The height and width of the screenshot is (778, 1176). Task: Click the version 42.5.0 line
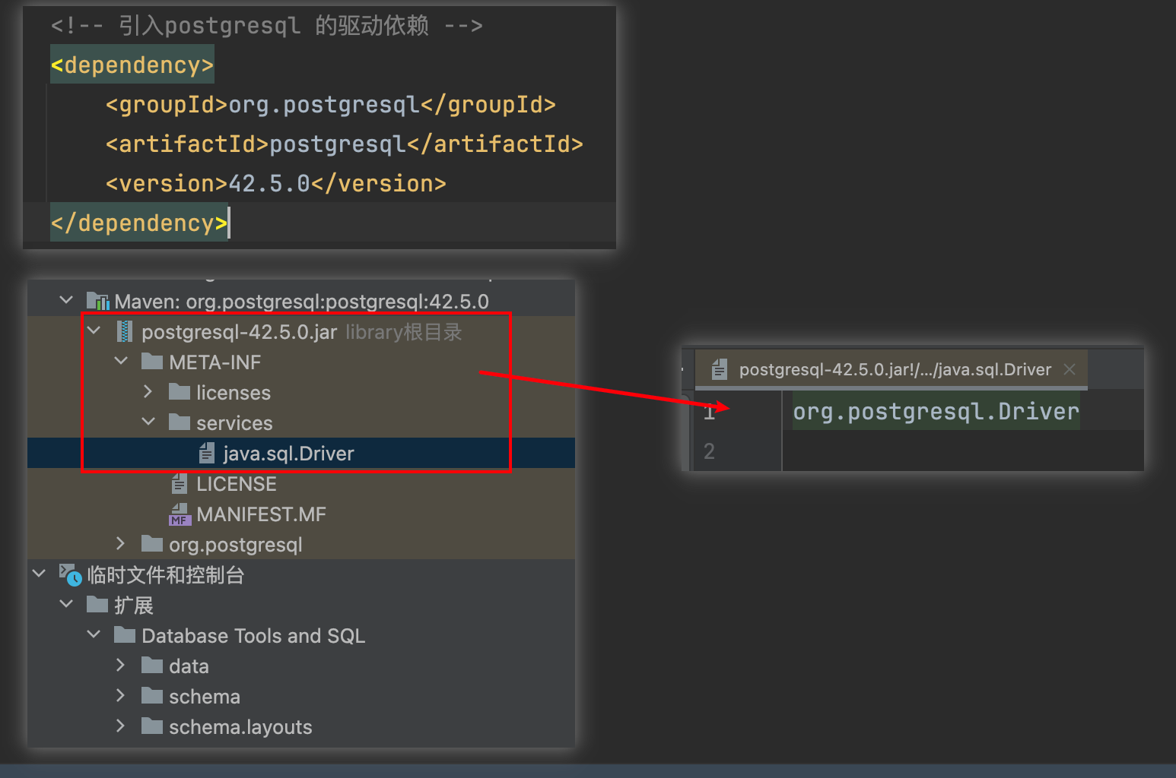click(276, 183)
